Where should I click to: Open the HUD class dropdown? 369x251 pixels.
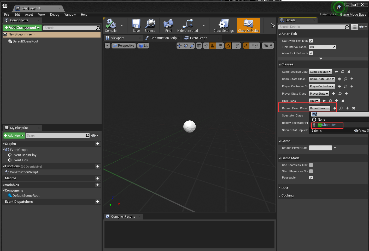pos(314,101)
